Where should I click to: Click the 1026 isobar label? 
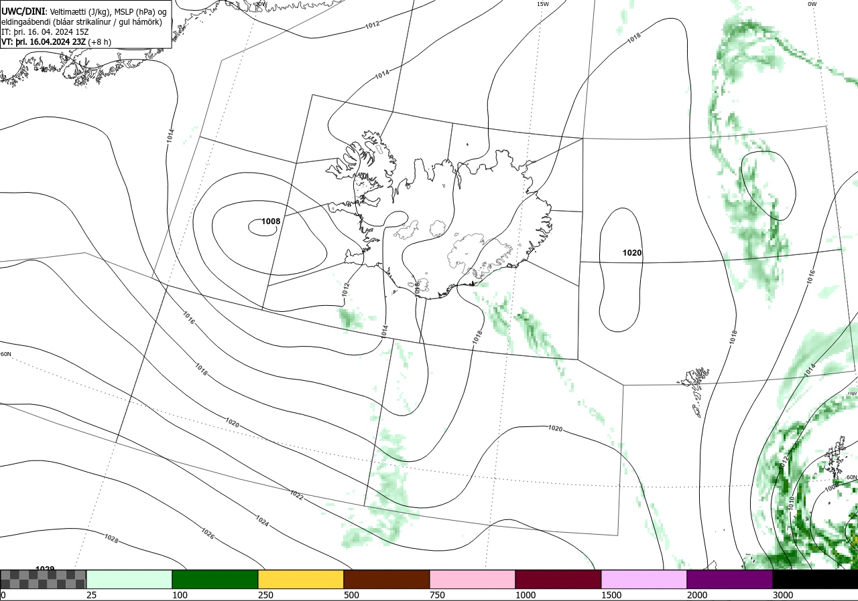(208, 534)
